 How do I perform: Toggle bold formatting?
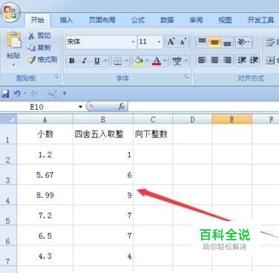72,61
